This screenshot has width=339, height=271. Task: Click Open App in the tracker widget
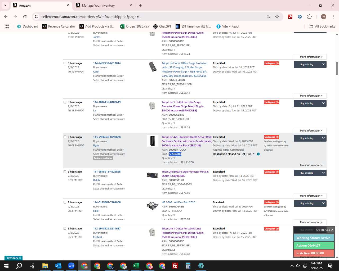tap(325, 230)
